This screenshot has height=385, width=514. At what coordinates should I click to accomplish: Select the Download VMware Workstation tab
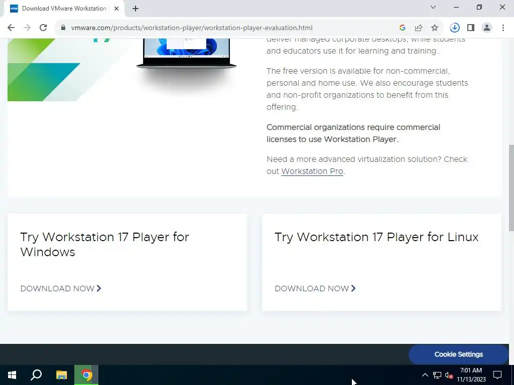[x=64, y=9]
